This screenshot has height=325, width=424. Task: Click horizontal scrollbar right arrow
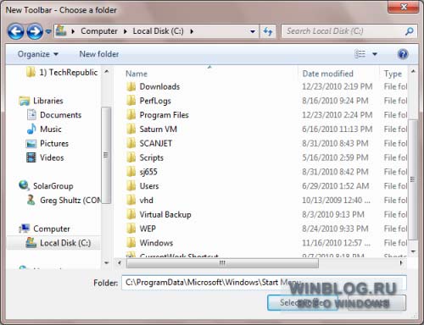click(x=401, y=263)
